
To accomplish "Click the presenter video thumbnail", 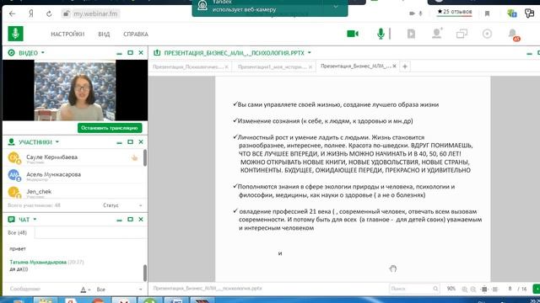I will [x=75, y=90].
